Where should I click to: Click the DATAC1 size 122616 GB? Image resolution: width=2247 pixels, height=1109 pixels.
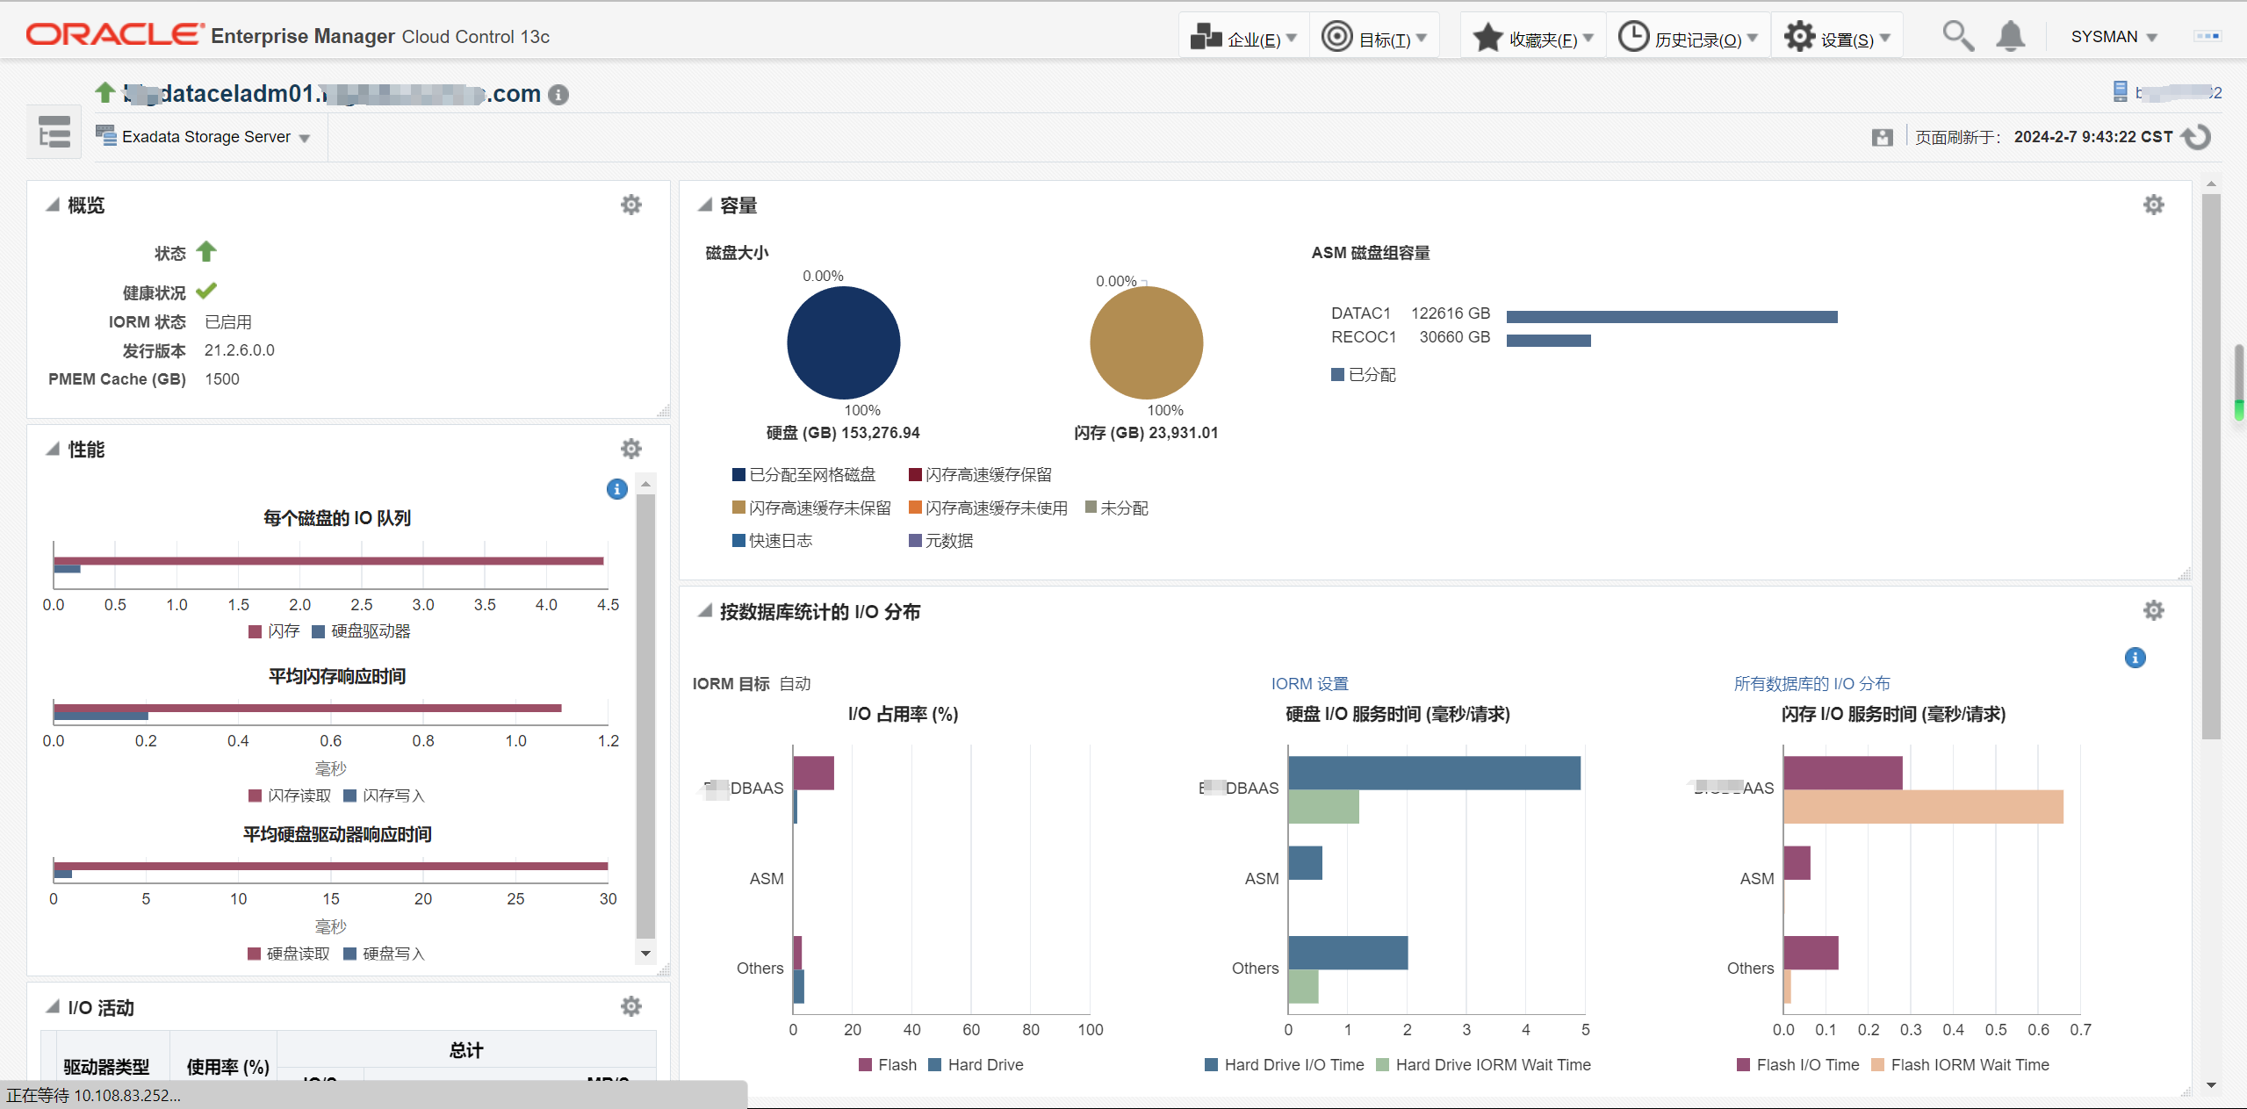pos(1451,313)
